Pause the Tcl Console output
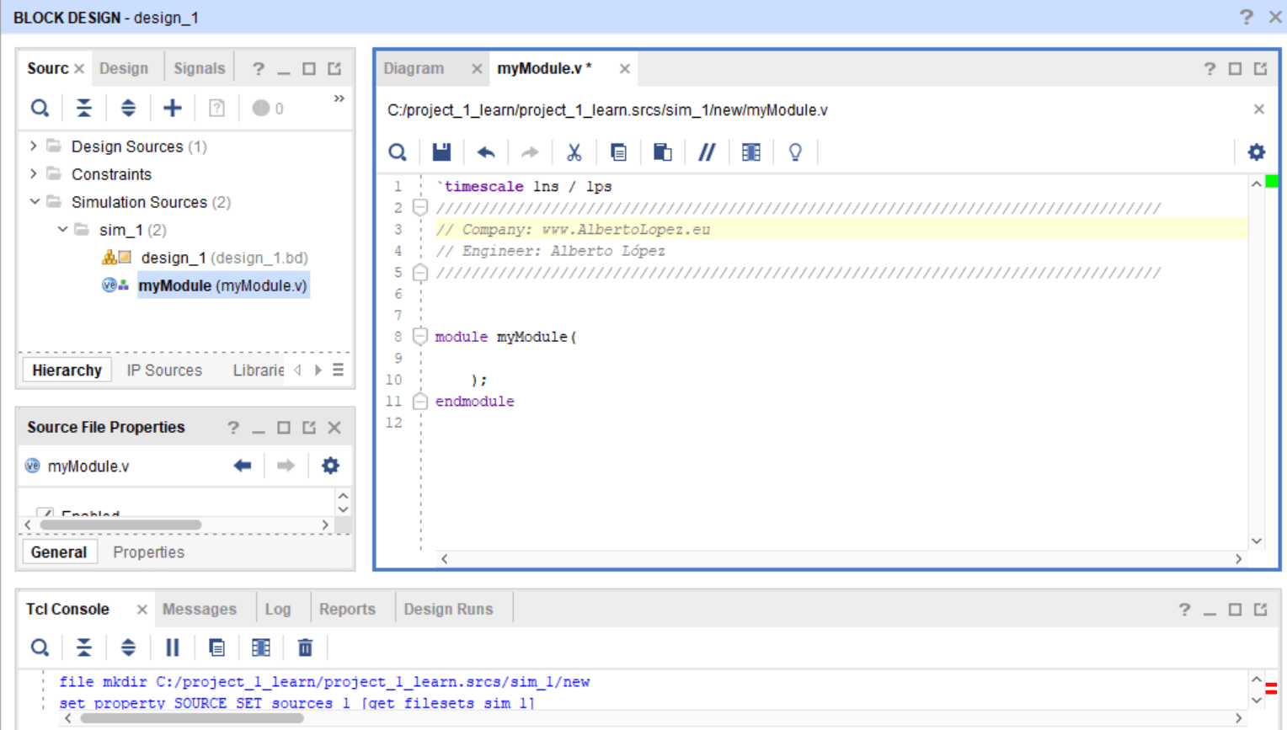 tap(173, 647)
